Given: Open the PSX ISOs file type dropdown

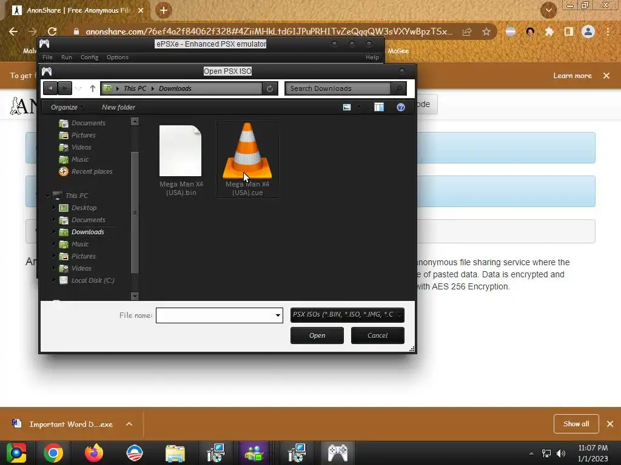Looking at the screenshot, I should pos(347,315).
